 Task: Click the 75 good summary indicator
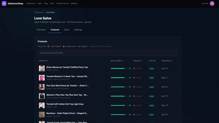click(83, 46)
